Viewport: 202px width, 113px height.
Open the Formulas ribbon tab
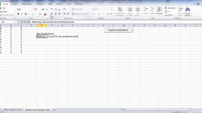click(x=40, y=4)
